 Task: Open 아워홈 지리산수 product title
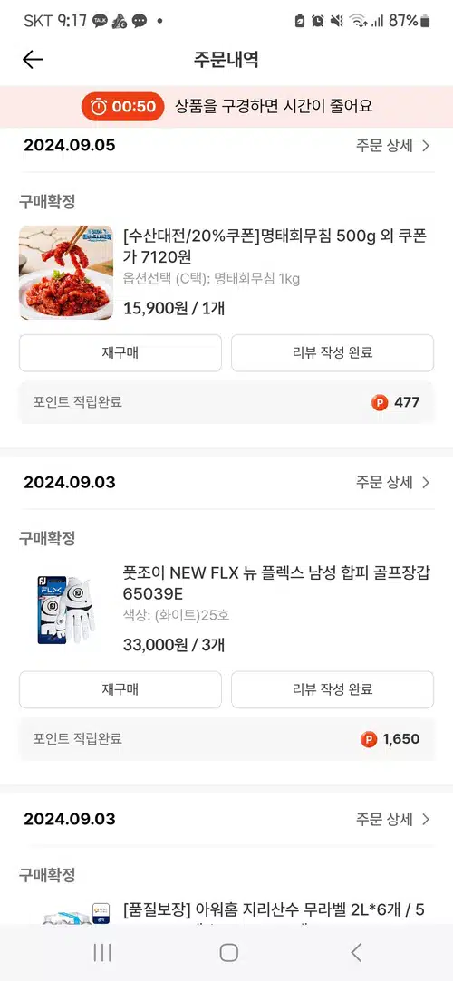click(274, 910)
